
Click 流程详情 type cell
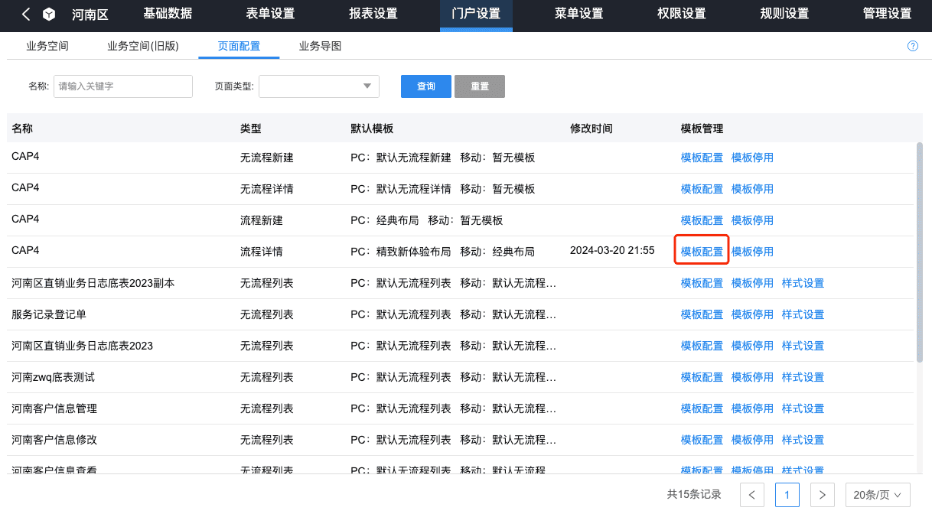coord(262,252)
